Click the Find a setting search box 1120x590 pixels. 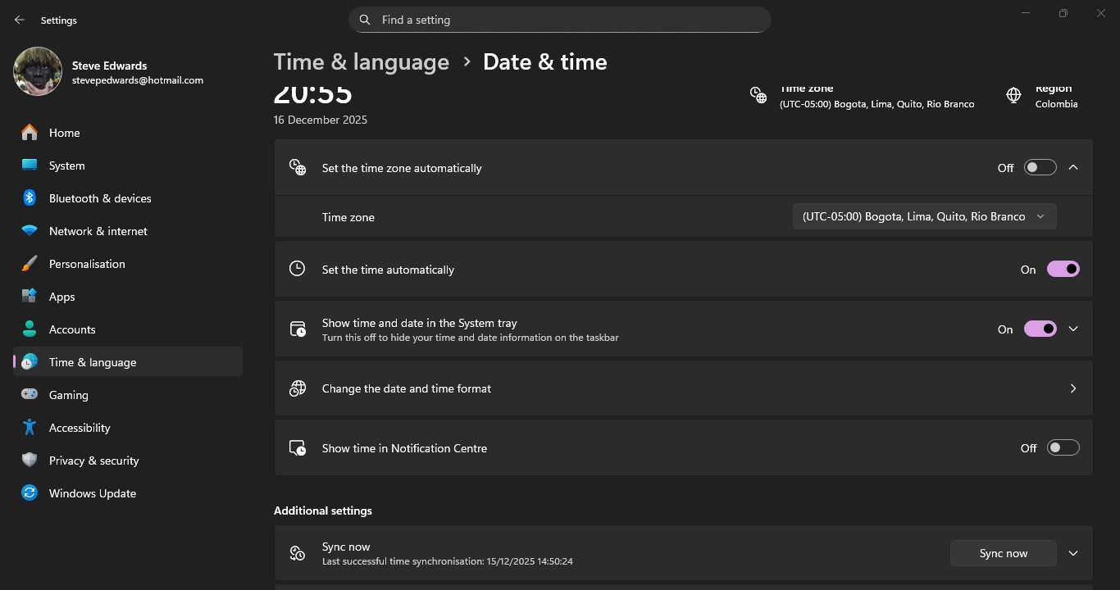[x=560, y=20]
